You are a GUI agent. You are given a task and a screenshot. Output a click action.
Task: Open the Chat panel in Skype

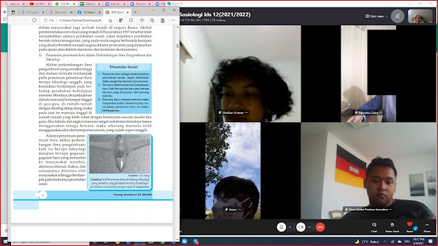coord(374,227)
